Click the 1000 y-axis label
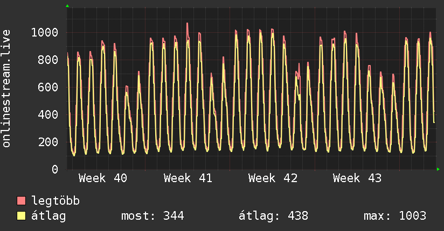Screen dimensions: 444x231 tap(45, 32)
